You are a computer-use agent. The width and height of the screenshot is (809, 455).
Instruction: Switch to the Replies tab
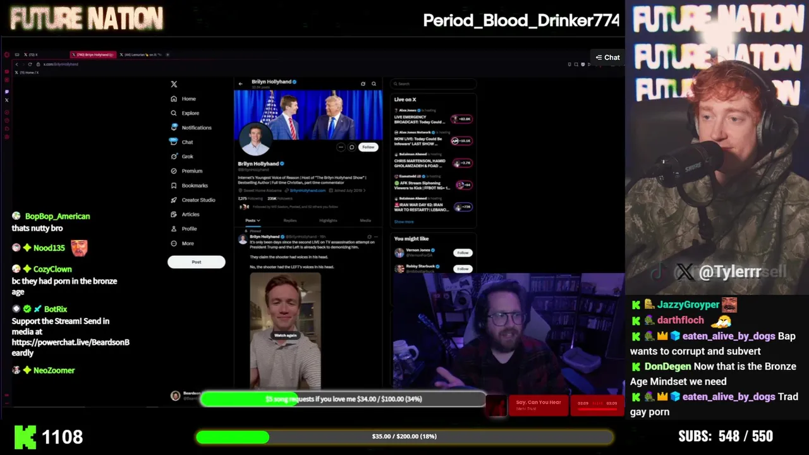290,221
